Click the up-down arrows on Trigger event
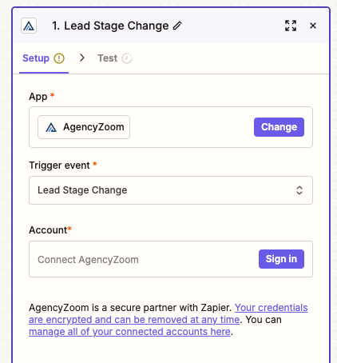 (299, 190)
